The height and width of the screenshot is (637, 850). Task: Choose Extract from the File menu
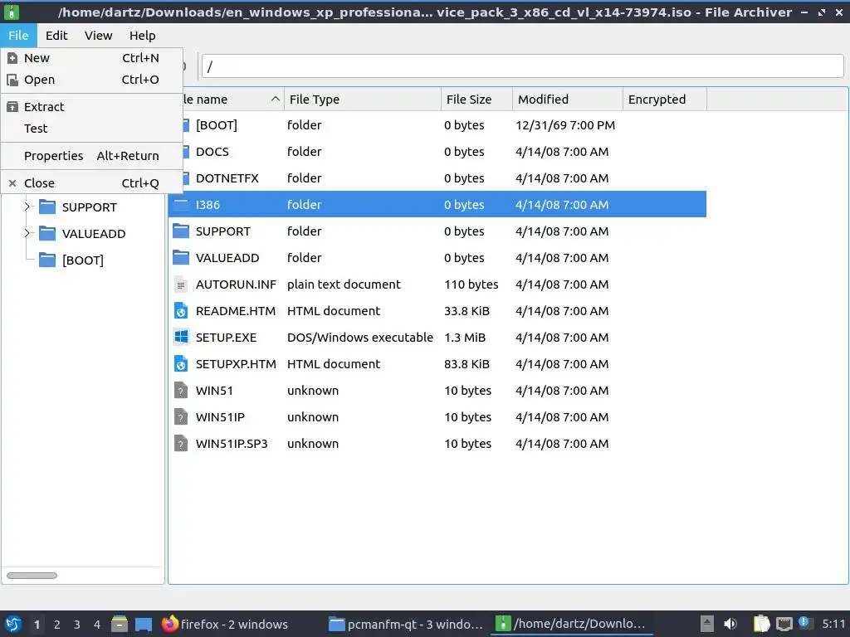[91, 107]
